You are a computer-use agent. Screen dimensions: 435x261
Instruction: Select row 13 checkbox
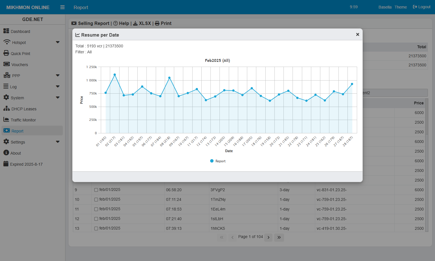96,229
